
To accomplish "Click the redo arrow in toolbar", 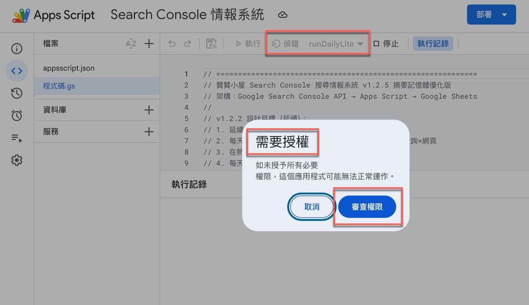I will click(x=187, y=44).
